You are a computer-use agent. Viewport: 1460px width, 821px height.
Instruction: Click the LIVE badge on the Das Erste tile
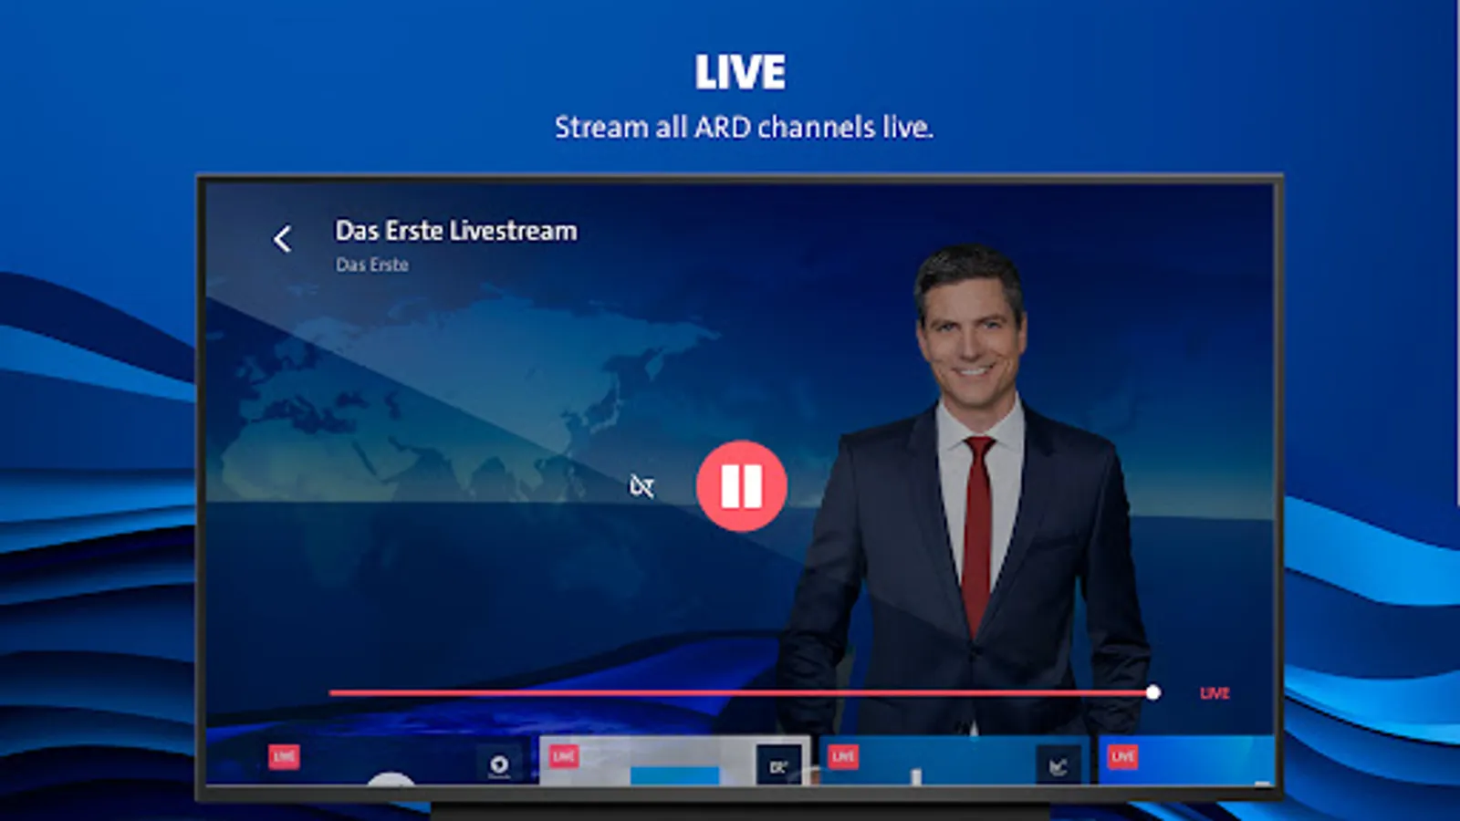point(284,756)
